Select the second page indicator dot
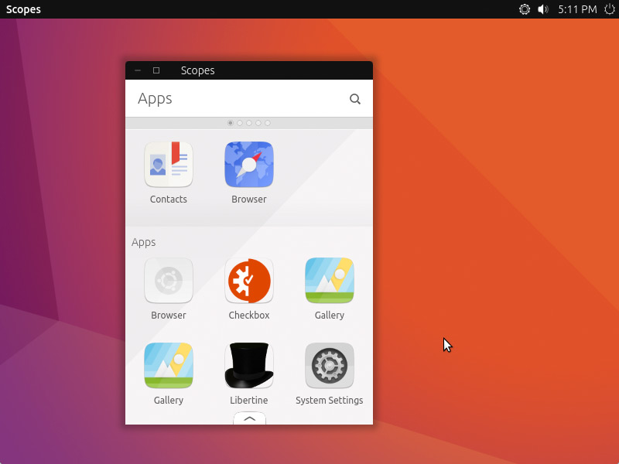 click(240, 123)
